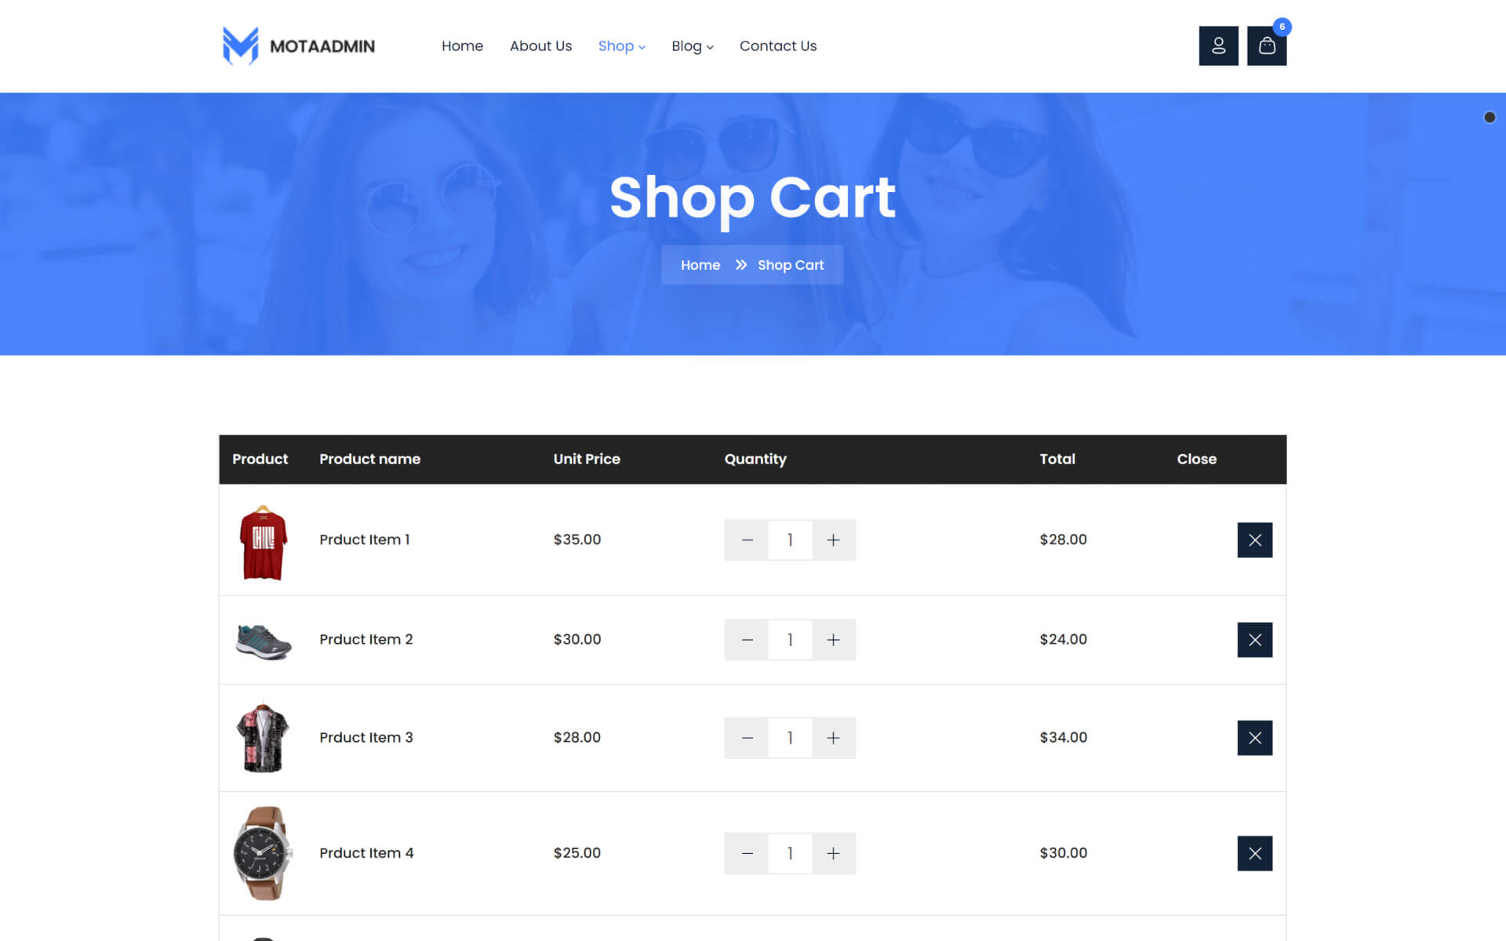Delete Prduct Item 3 from cart

(1254, 738)
